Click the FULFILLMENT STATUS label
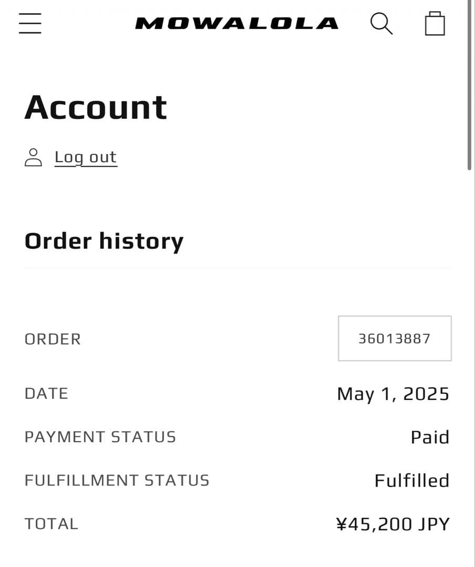Viewport: 475px width, 567px height. tap(117, 481)
